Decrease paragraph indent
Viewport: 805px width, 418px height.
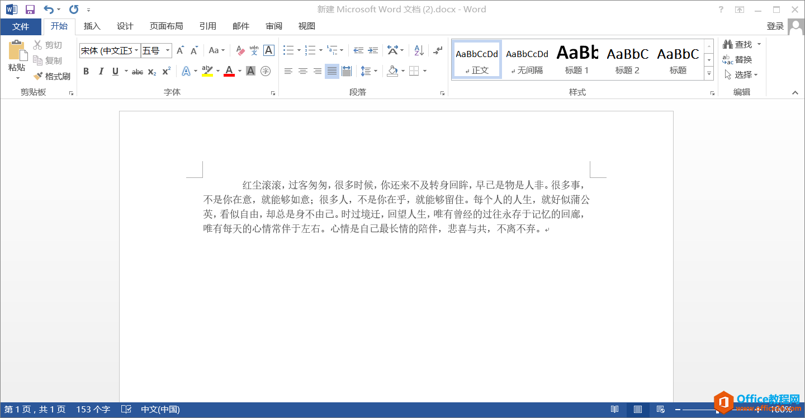(x=358, y=50)
